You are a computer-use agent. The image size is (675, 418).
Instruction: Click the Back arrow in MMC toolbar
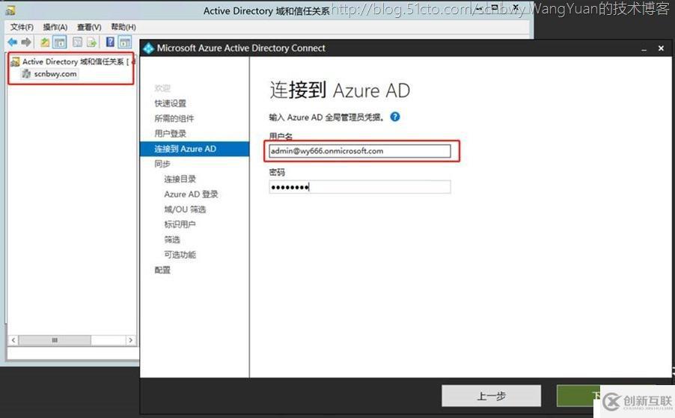coord(13,43)
